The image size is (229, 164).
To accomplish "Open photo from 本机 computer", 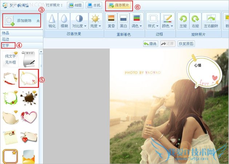I will tap(94, 5).
